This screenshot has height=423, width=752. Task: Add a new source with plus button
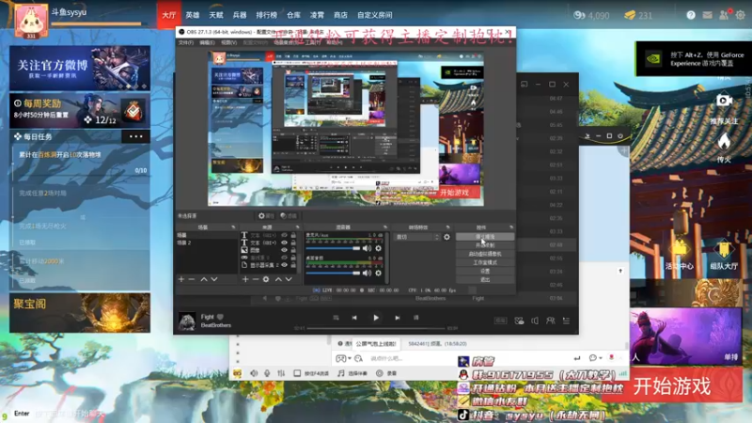click(x=245, y=279)
